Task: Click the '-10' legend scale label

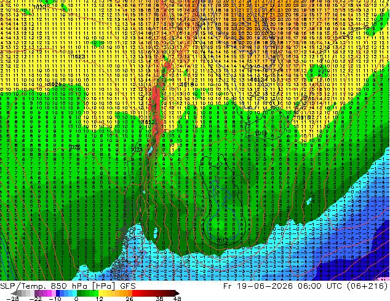Action: pyautogui.click(x=55, y=299)
